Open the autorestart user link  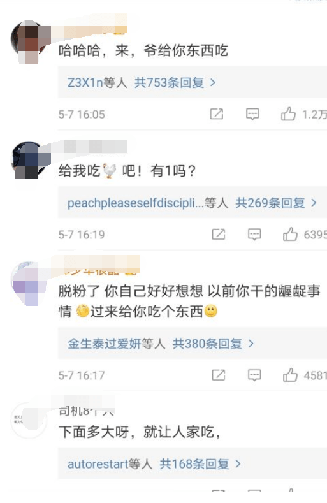pos(98,464)
